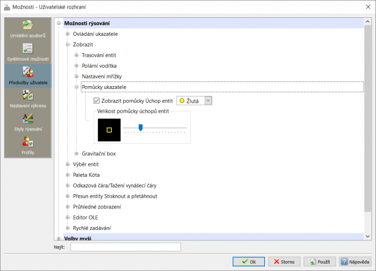Viewport: 376px width, 271px height.
Task: Click the vertical scrollbar thumb
Action: [367, 118]
